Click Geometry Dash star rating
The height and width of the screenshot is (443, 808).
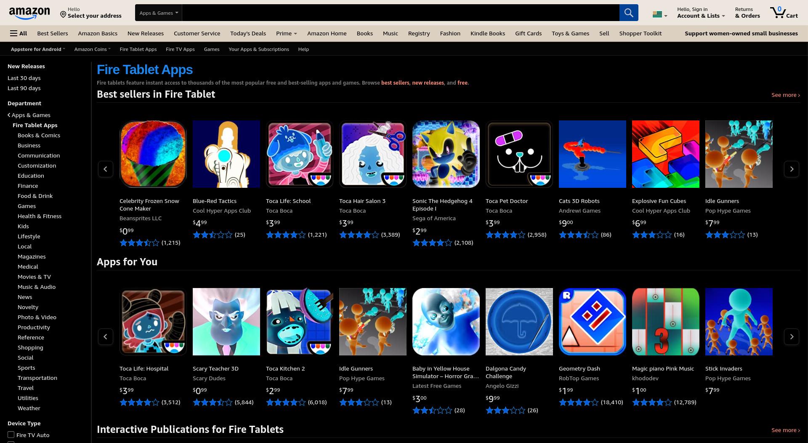(579, 402)
